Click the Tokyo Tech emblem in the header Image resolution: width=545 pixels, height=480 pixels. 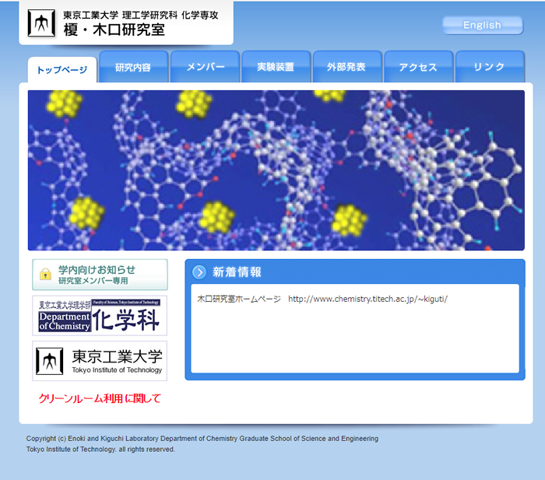coord(41,23)
